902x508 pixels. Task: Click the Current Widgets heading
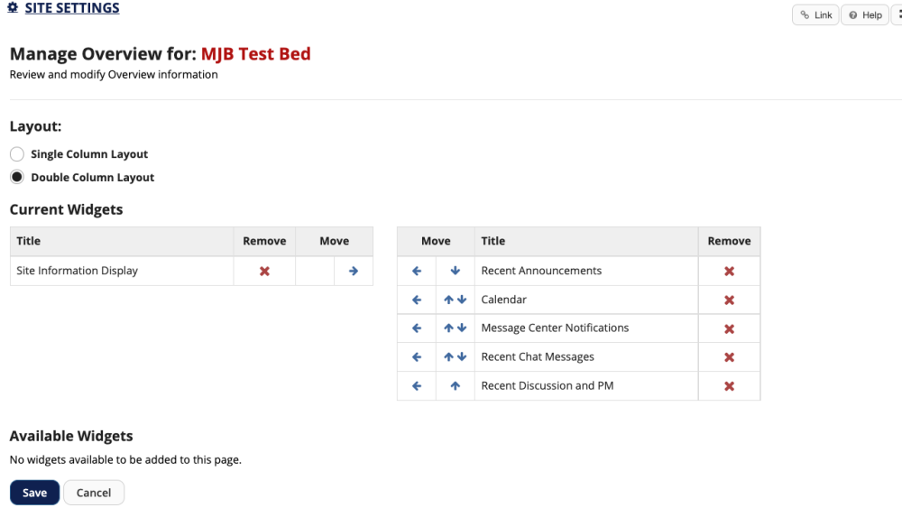(66, 209)
